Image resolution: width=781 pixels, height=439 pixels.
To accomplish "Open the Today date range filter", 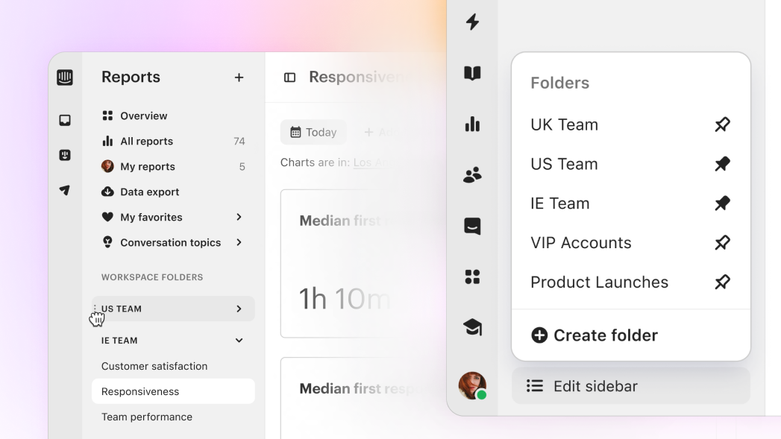I will tap(313, 132).
